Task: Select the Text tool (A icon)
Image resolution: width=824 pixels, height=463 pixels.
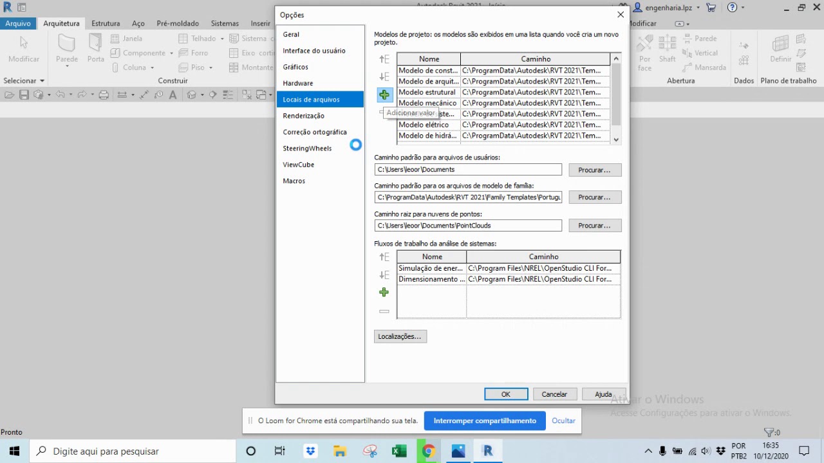Action: (x=173, y=95)
